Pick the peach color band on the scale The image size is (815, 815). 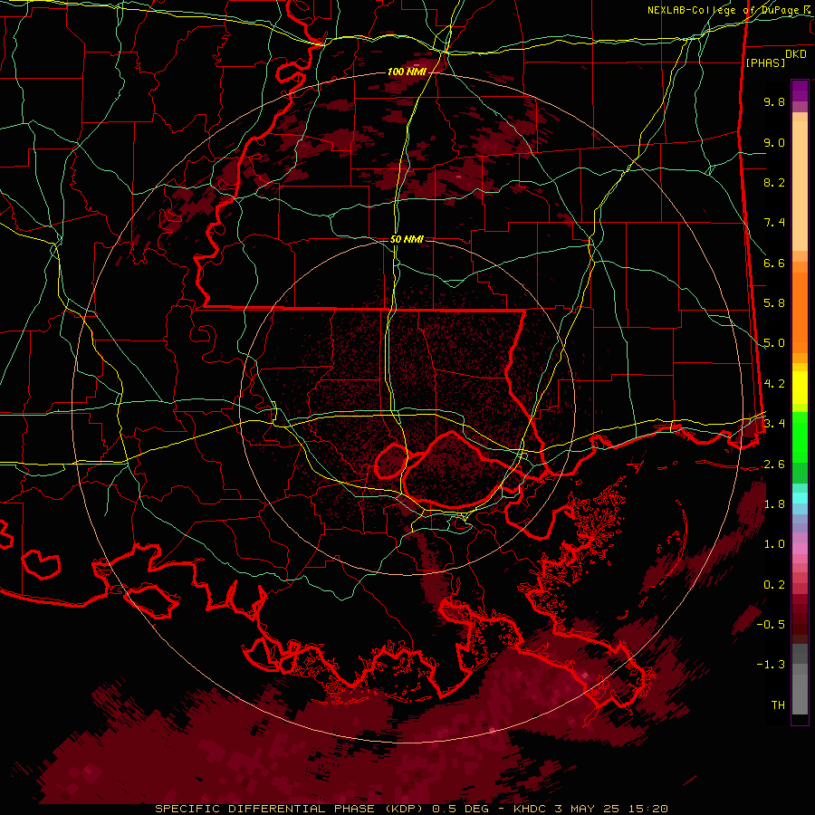[x=800, y=186]
